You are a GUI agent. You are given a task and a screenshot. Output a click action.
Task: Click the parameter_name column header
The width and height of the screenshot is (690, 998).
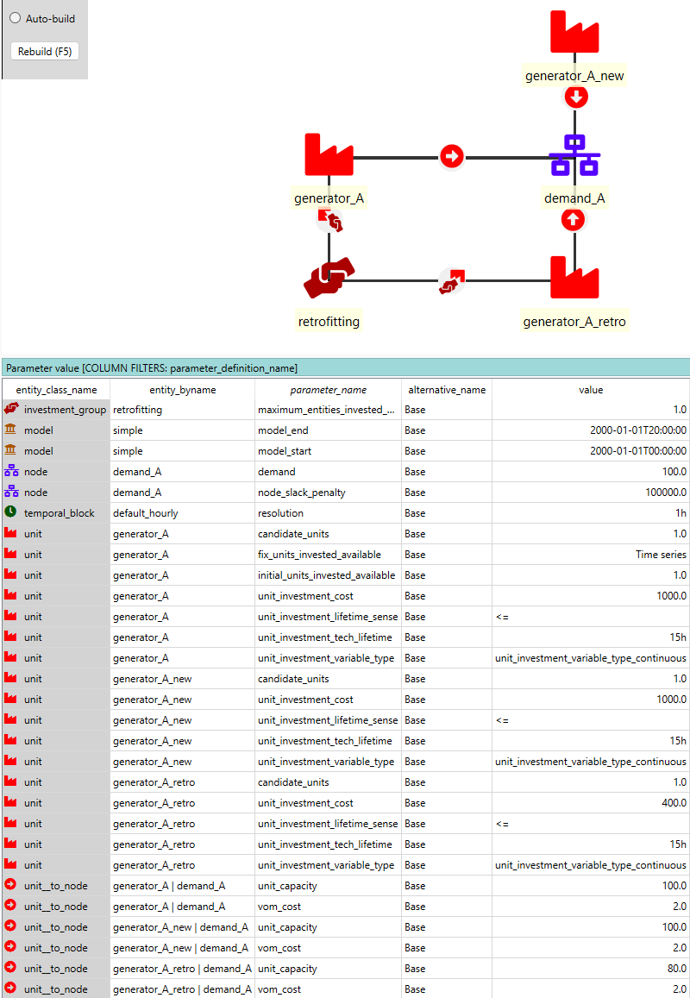coord(329,390)
